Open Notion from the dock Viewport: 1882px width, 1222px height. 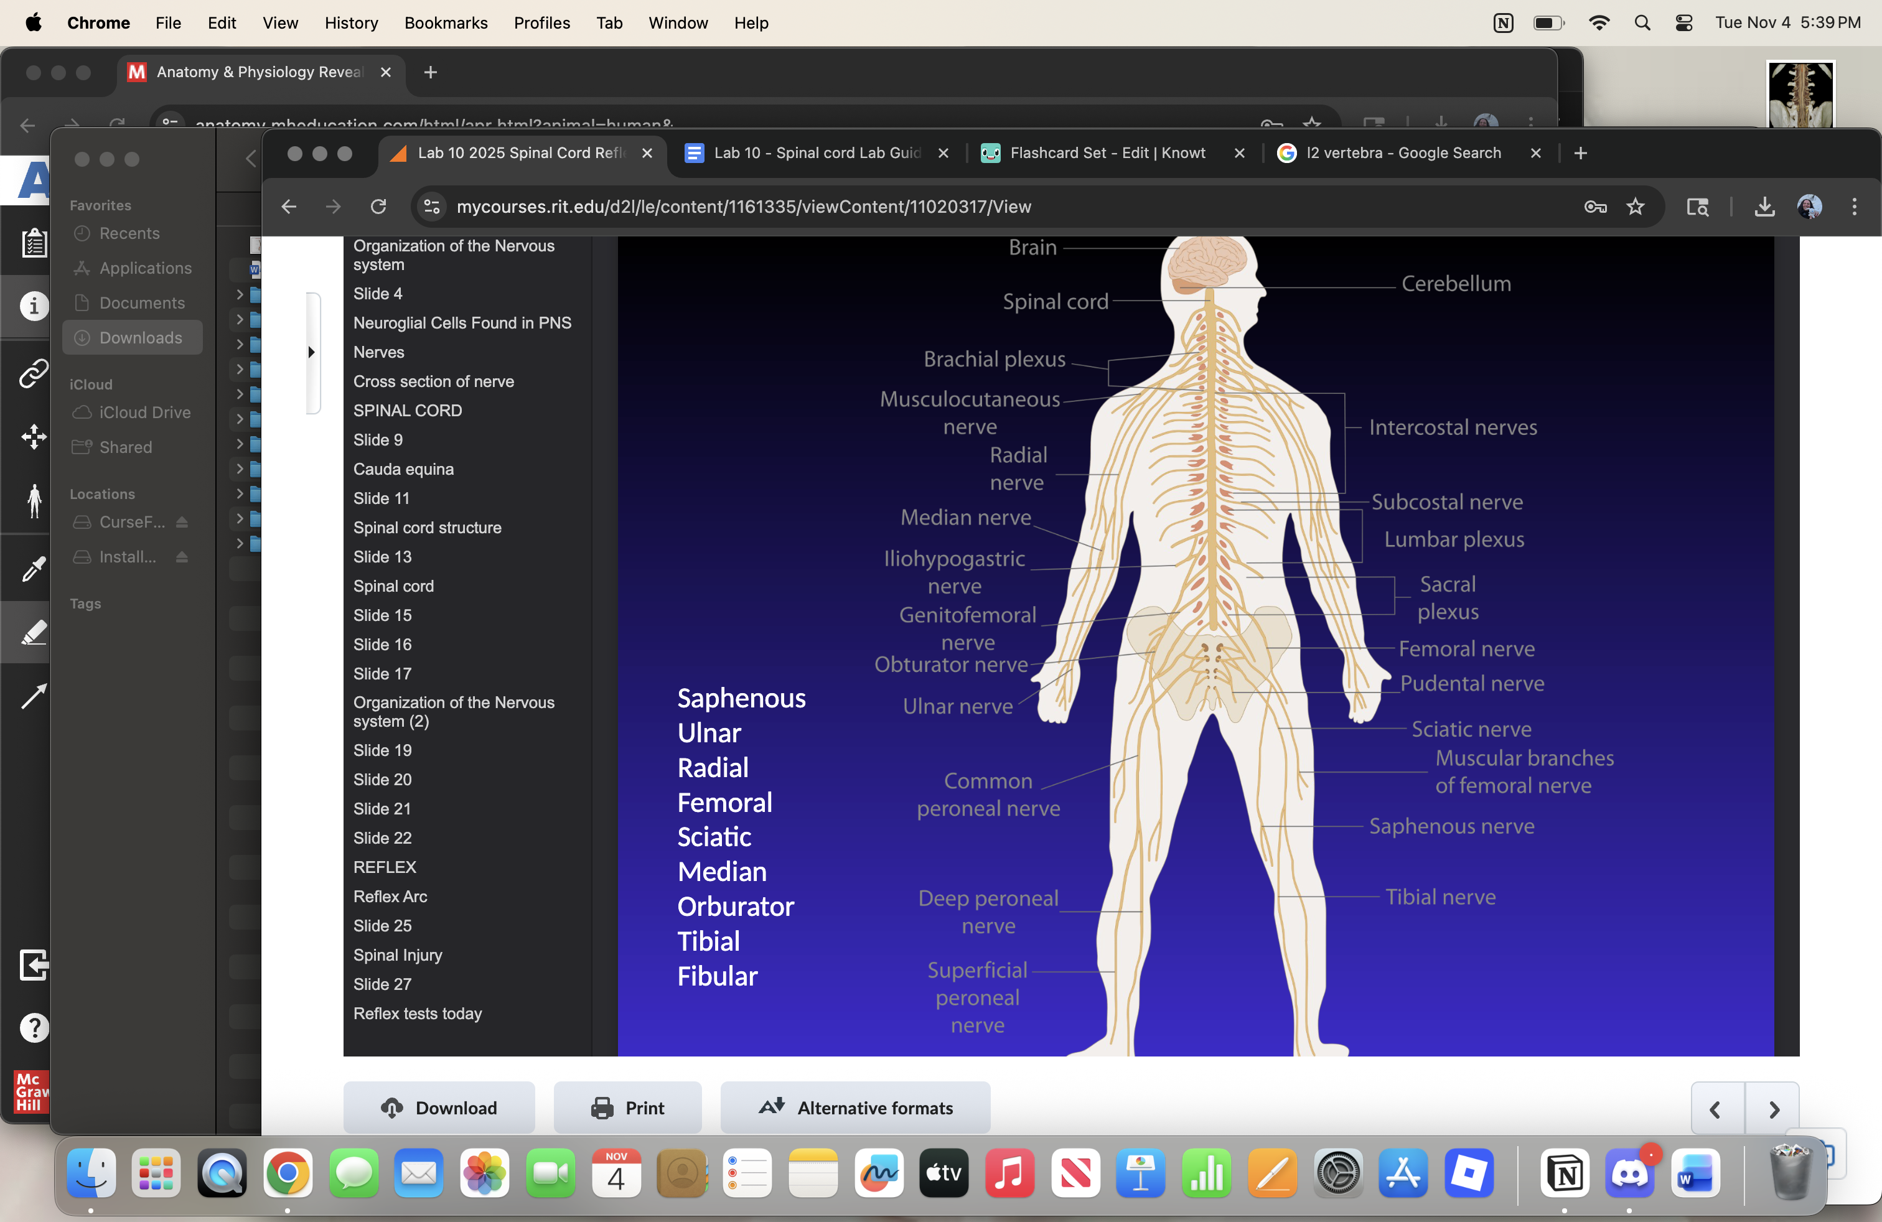click(1564, 1173)
